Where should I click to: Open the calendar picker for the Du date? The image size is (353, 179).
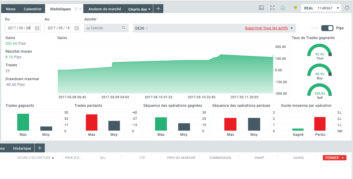pos(37,28)
